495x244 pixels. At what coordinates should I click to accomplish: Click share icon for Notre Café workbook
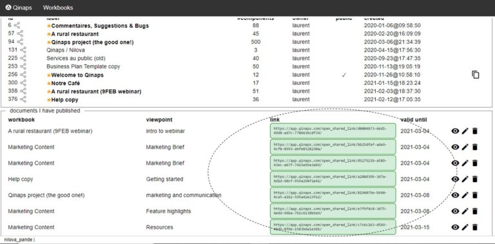point(23,83)
